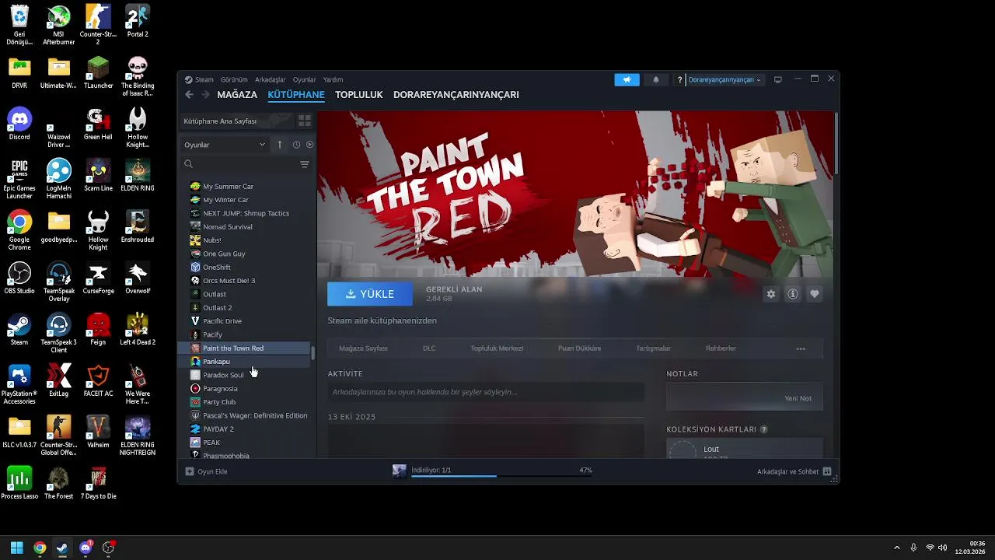
Task: Open the Arkadaşlar menu
Action: [x=271, y=79]
